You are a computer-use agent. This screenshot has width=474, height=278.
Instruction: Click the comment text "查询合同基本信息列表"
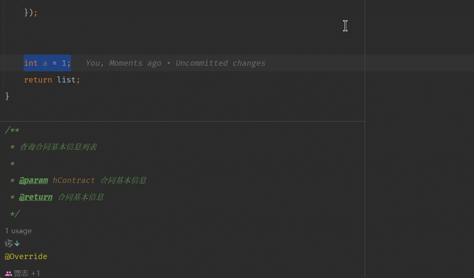pyautogui.click(x=58, y=147)
